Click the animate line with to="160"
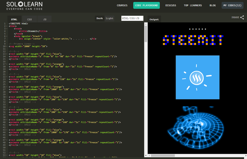The height and width of the screenshot is (159, 247). 65,122
